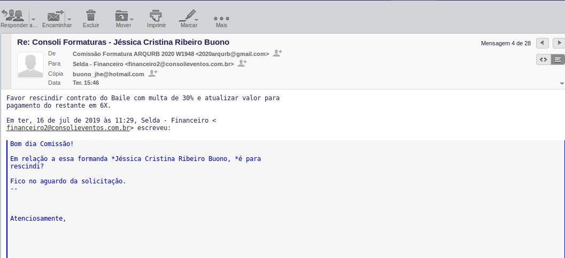The height and width of the screenshot is (258, 565).
Task: Add buono_jhe@hotmail.com to contacts
Action: point(153,74)
